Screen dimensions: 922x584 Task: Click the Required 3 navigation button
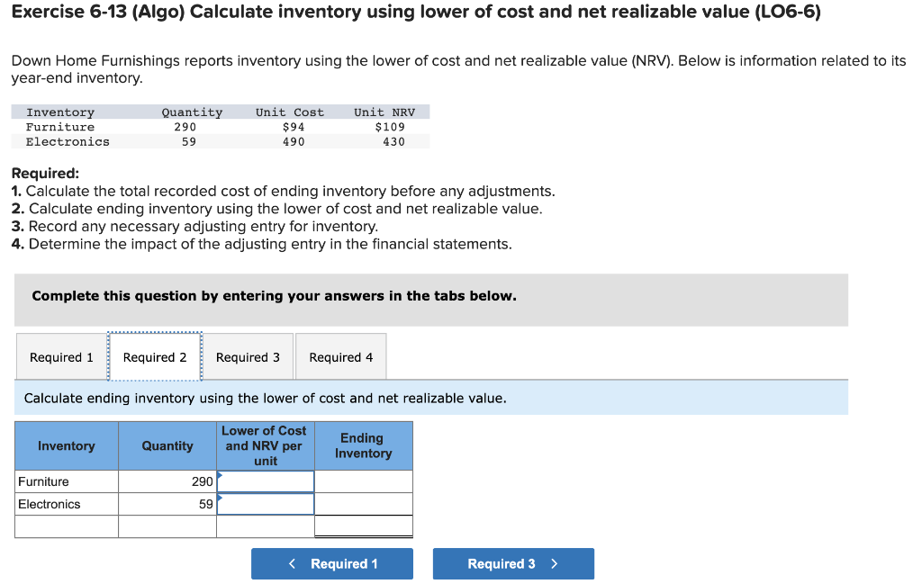tap(513, 563)
